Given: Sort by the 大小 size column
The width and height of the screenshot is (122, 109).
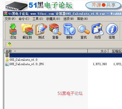Looking at the screenshot, I should (98, 51).
